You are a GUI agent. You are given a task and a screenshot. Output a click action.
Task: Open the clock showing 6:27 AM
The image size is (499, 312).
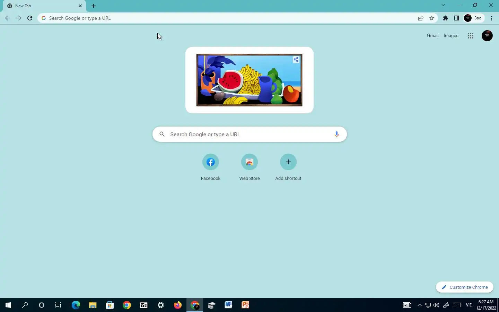click(x=486, y=305)
